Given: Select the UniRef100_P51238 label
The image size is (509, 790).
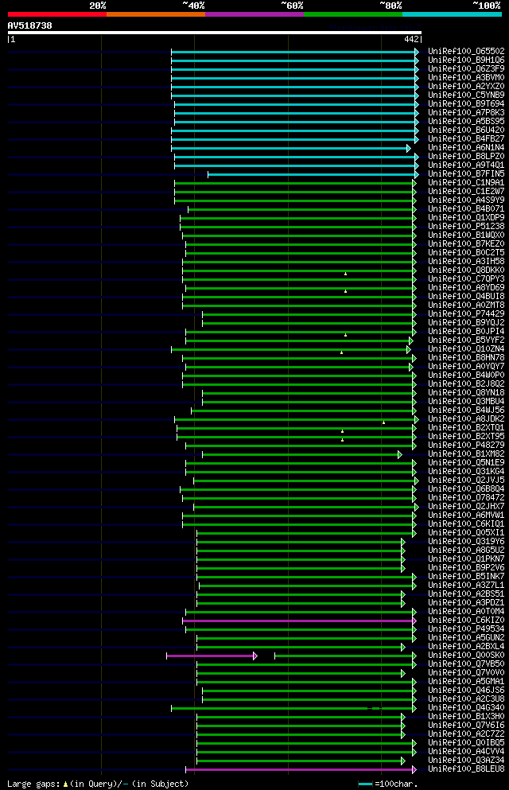Looking at the screenshot, I should 466,227.
